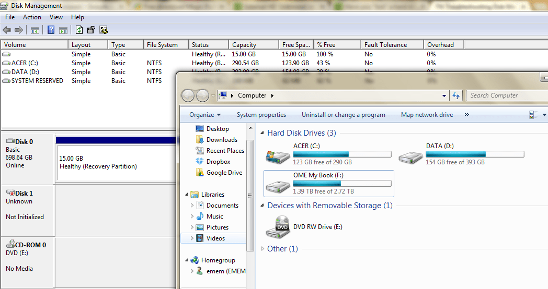Click the Explorer address bar refresh icon
Screen dimensions: 548x289
click(x=456, y=95)
